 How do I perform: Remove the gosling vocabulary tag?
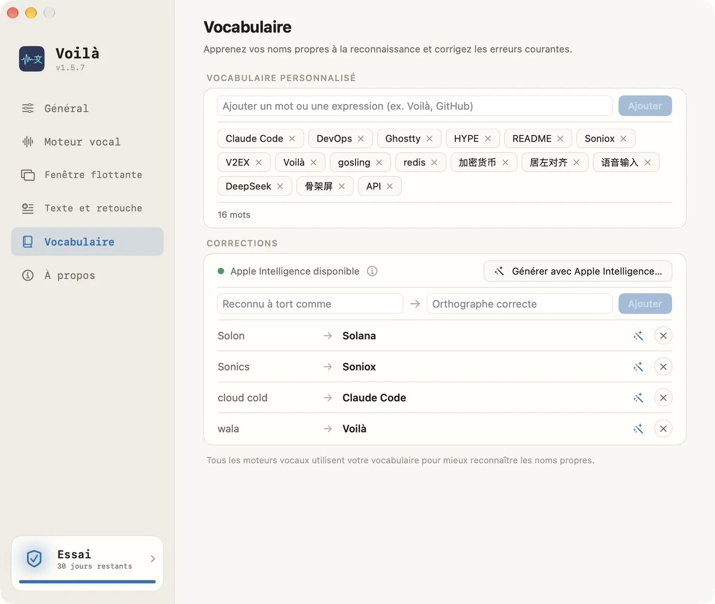(x=379, y=162)
